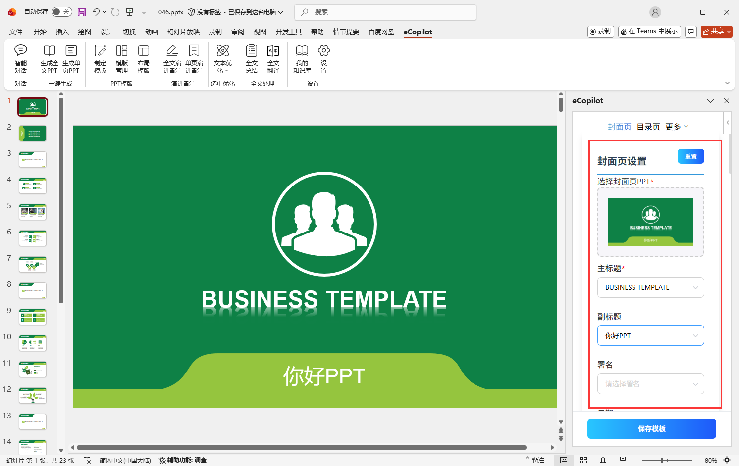Screen dimensions: 739x466
Task: Open 我的知识库 knowledge base
Action: [302, 59]
